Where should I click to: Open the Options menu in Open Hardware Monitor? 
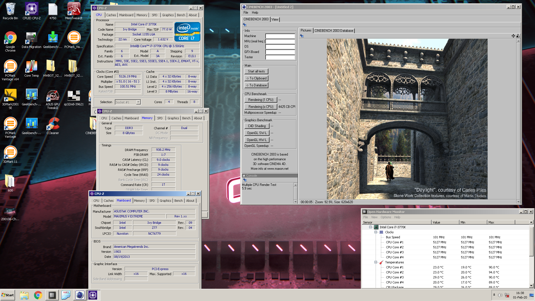coord(386,217)
